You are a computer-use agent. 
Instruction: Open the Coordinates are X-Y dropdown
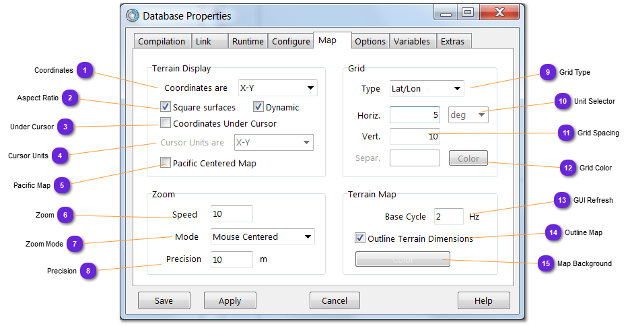coord(278,88)
